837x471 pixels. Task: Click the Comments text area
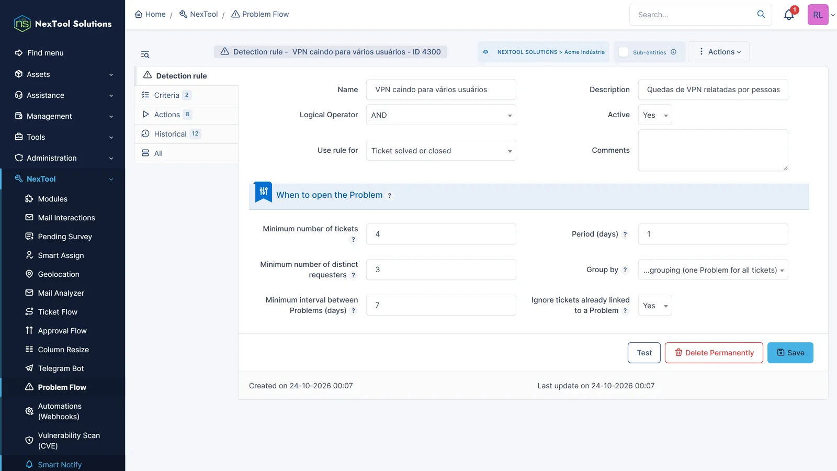tap(713, 150)
